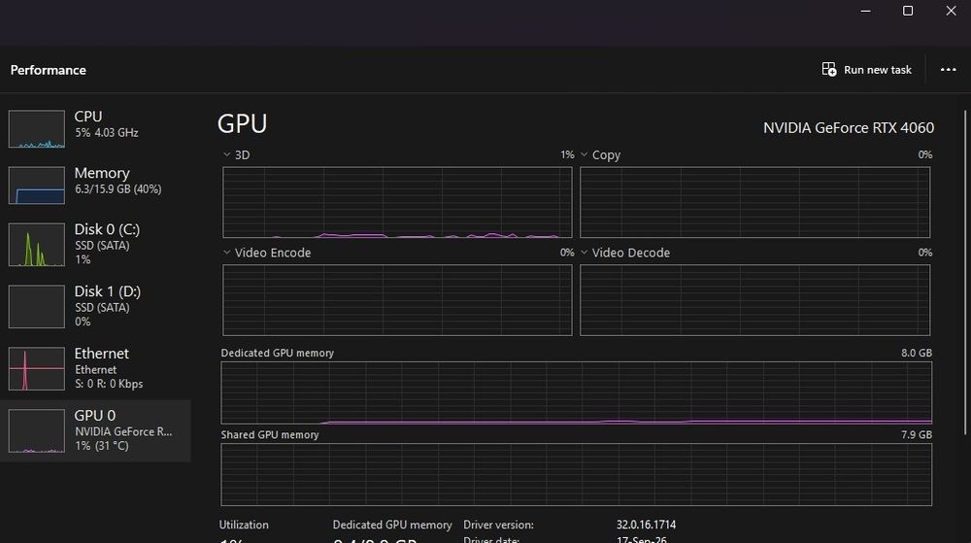Click the Run new task icon

[828, 69]
